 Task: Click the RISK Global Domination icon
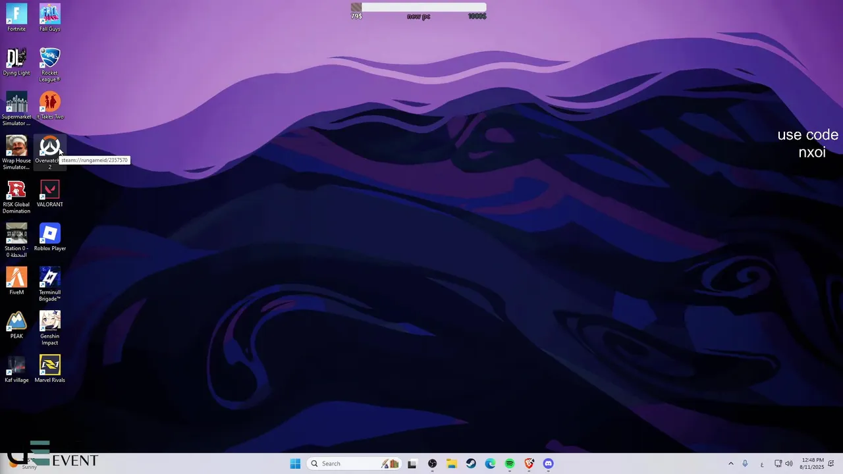coord(16,197)
